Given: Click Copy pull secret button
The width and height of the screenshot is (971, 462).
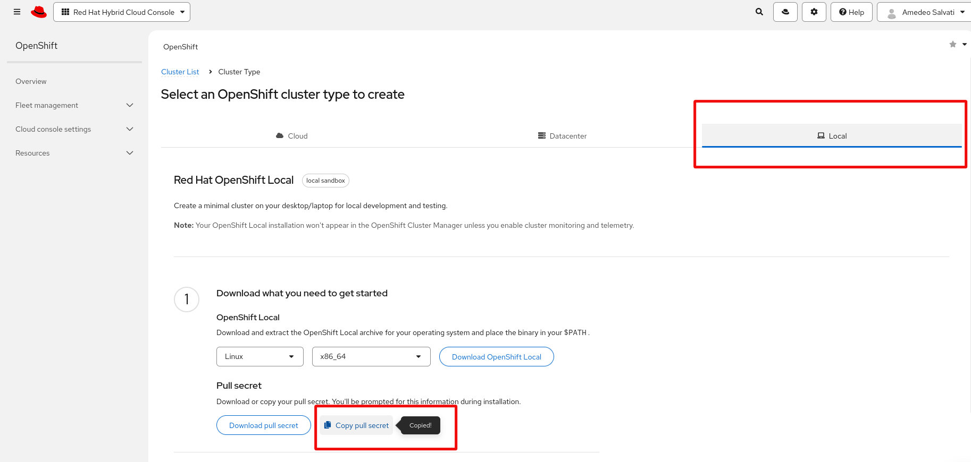Looking at the screenshot, I should point(356,425).
